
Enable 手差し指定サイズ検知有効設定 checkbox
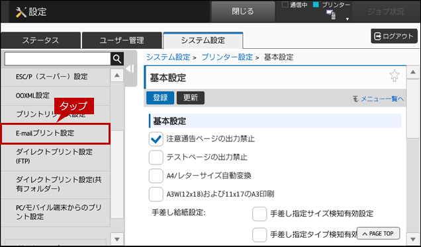(259, 214)
